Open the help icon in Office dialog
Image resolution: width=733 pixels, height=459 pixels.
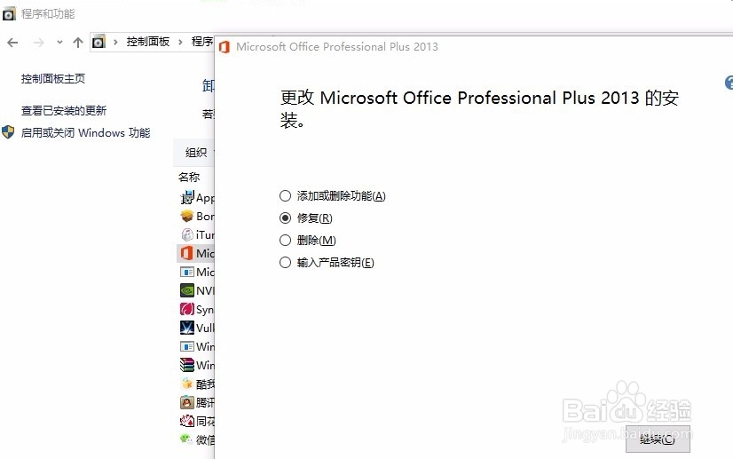[x=729, y=83]
